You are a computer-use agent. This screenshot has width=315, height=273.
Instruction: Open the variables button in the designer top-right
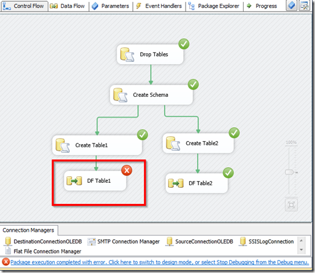[291, 5]
